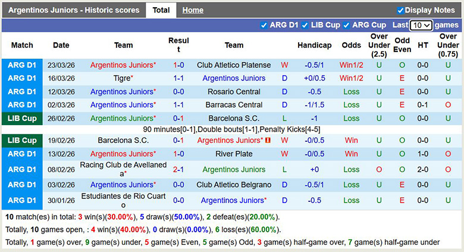Click the ARG D1 badge on the 23/03/26 row
Screen dimensions: 464x252
click(21, 65)
